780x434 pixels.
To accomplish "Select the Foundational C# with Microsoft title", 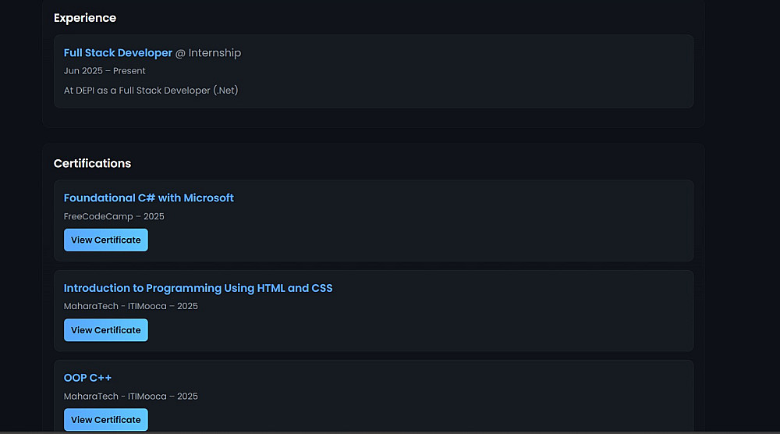I will click(148, 198).
